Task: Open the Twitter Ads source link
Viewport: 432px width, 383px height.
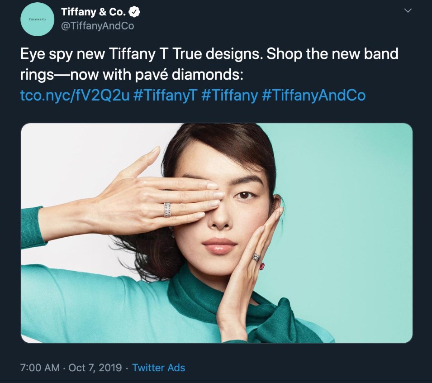Action: [159, 368]
